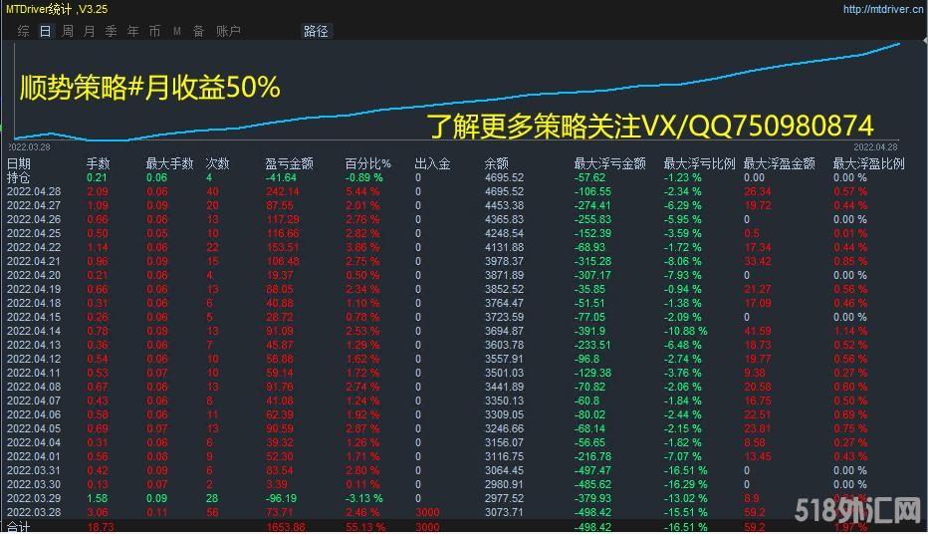This screenshot has width=928, height=534.
Task: Select the 2022.04.01 row date
Action: click(x=34, y=456)
